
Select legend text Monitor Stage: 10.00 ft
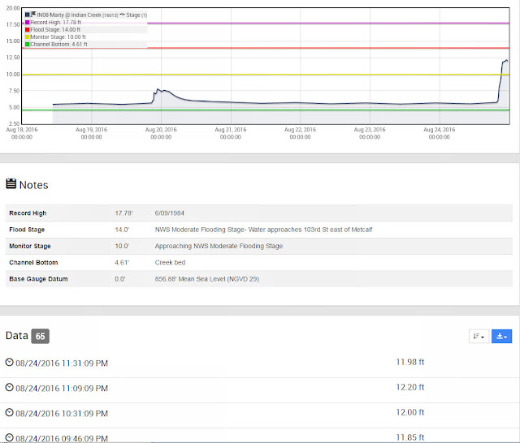coord(58,37)
